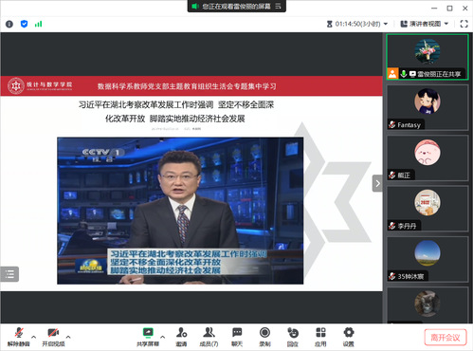This screenshot has width=473, height=351.
Task: Start sharing screen
Action: tap(148, 337)
